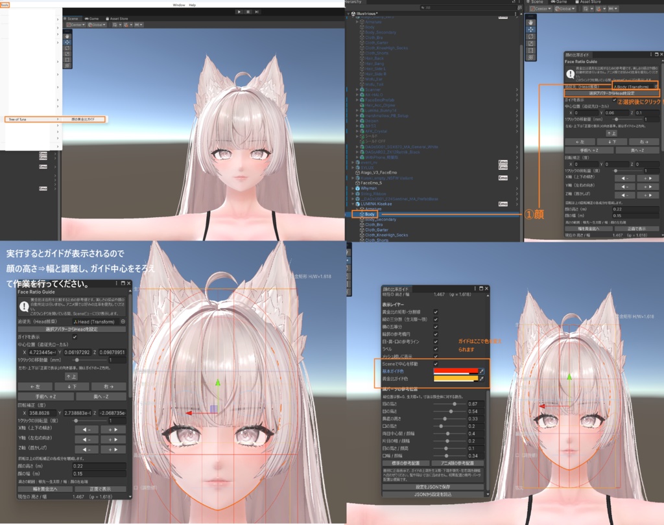The height and width of the screenshot is (525, 664).
Task: Toggle ガイドを表示 checkbox in the Body (Transform) panel
Action: click(615, 100)
